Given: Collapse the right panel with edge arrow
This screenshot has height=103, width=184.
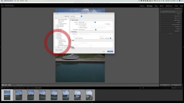Looking at the screenshot, I should [x=183, y=47].
